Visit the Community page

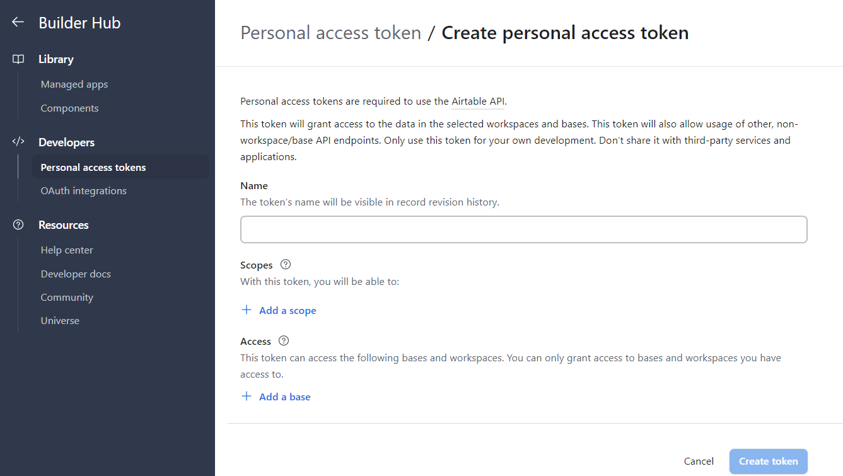pos(66,297)
